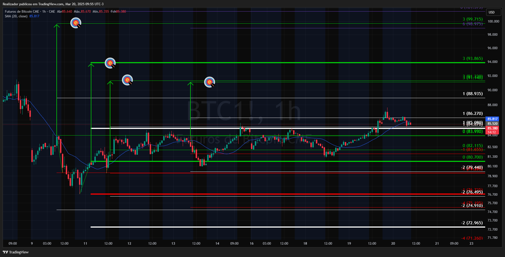Click the header text 'Realizador publicou em TradingView.com'
Image resolution: width=505 pixels, height=257 pixels.
[33, 4]
